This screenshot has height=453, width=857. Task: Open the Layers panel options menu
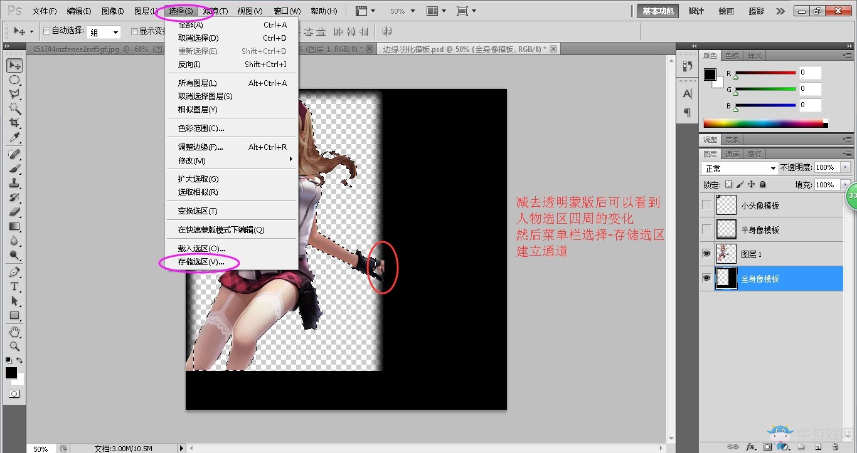pyautogui.click(x=848, y=154)
